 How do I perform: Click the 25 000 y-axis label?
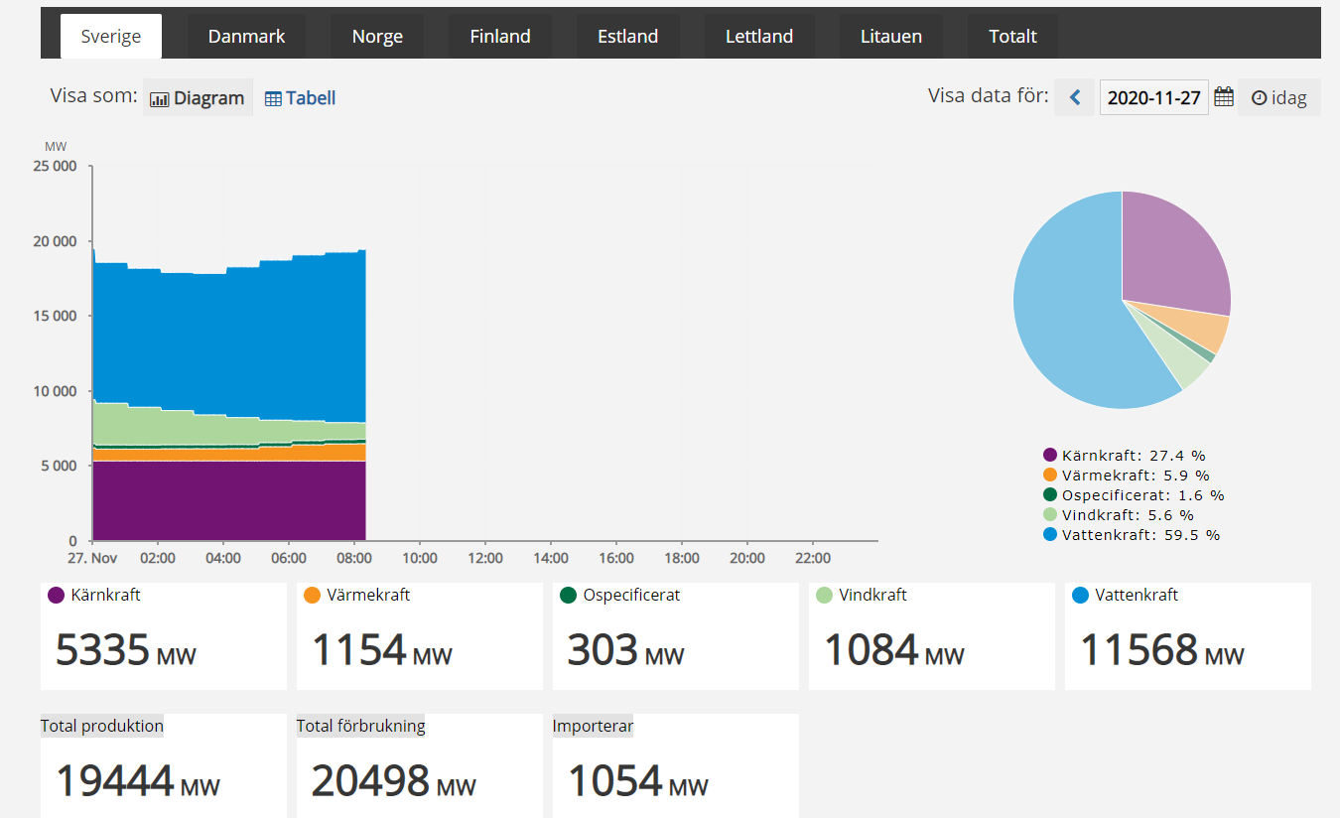pyautogui.click(x=55, y=166)
